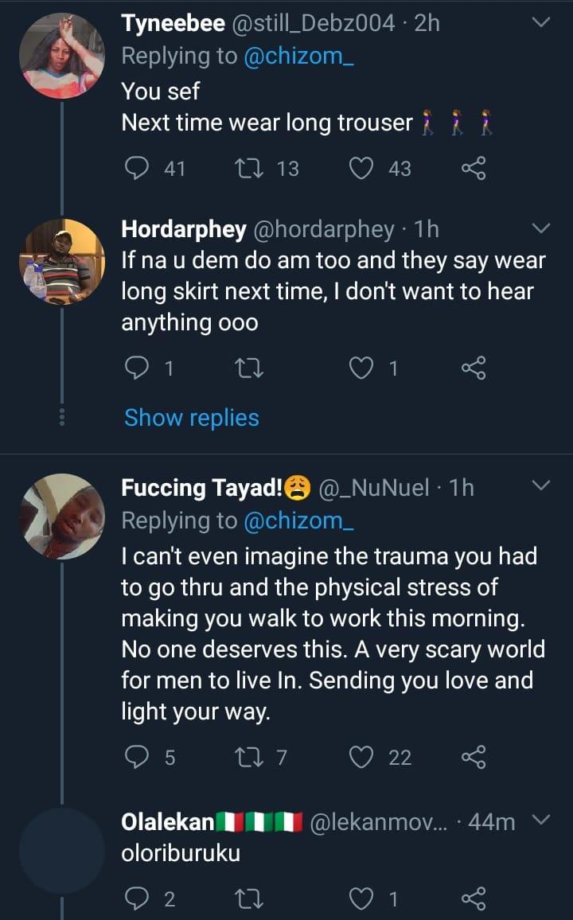Retweet the tweet with 7 retweets

[x=248, y=757]
